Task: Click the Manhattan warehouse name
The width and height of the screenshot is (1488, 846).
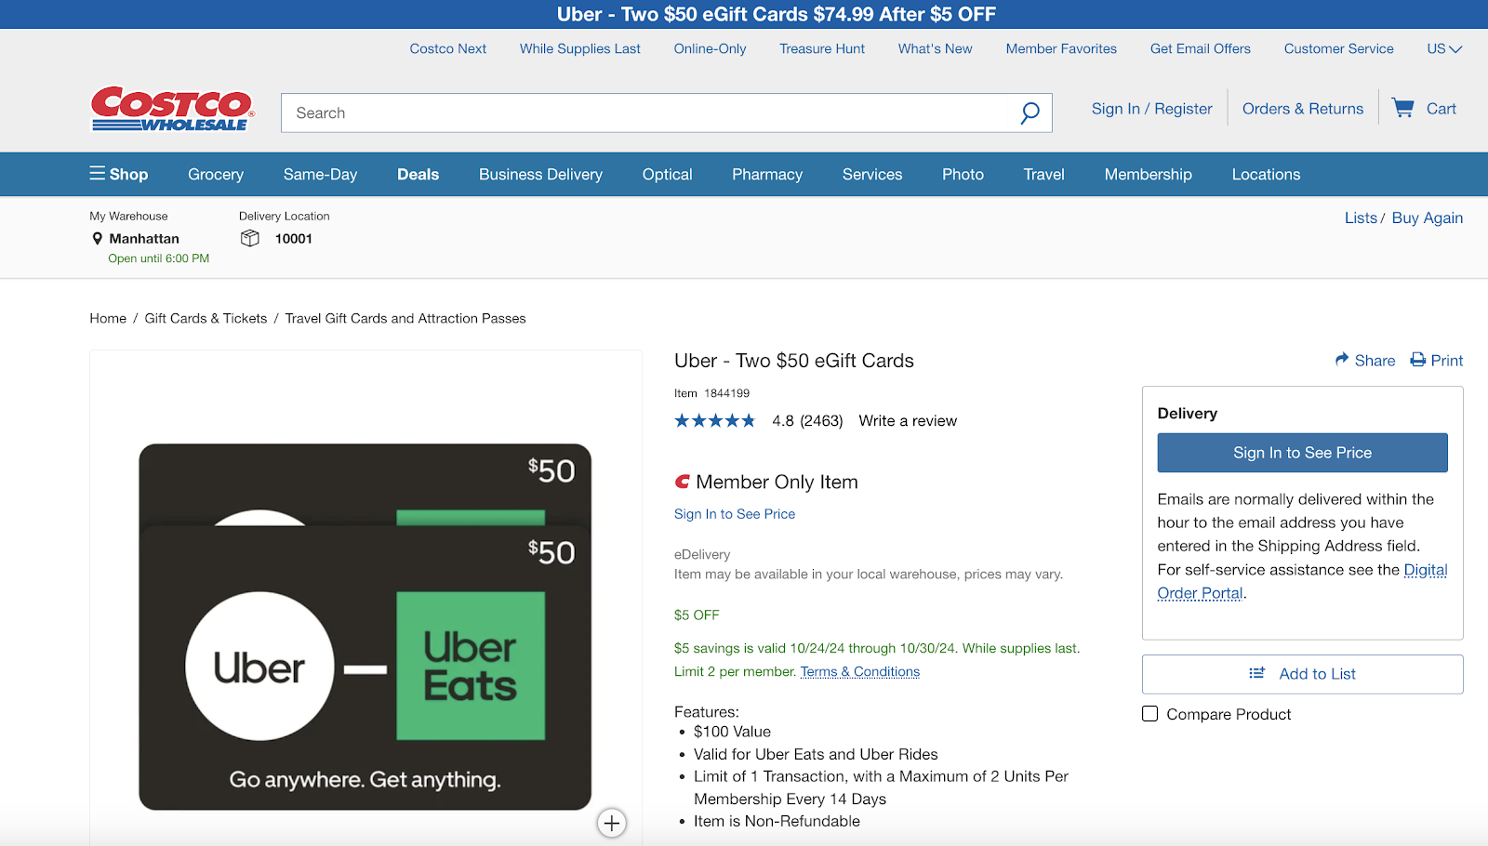Action: (x=144, y=239)
